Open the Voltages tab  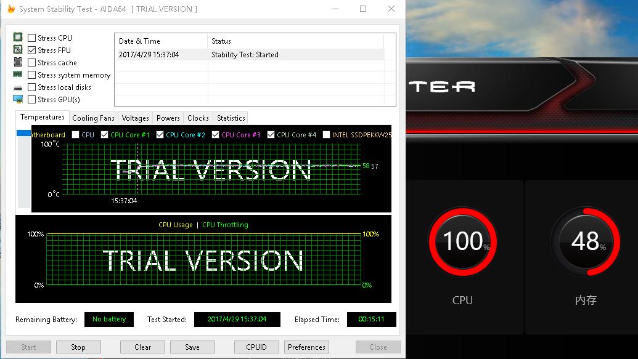(135, 118)
